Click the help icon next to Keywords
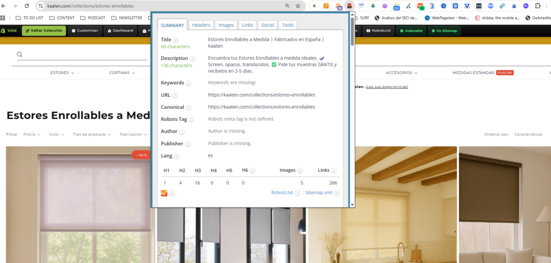This screenshot has width=551, height=263. click(188, 83)
